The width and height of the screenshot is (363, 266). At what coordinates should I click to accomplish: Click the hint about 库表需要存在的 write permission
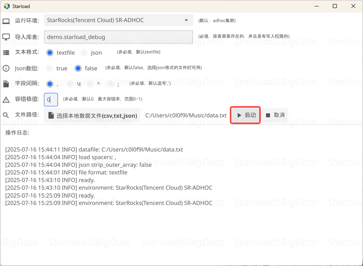click(244, 36)
